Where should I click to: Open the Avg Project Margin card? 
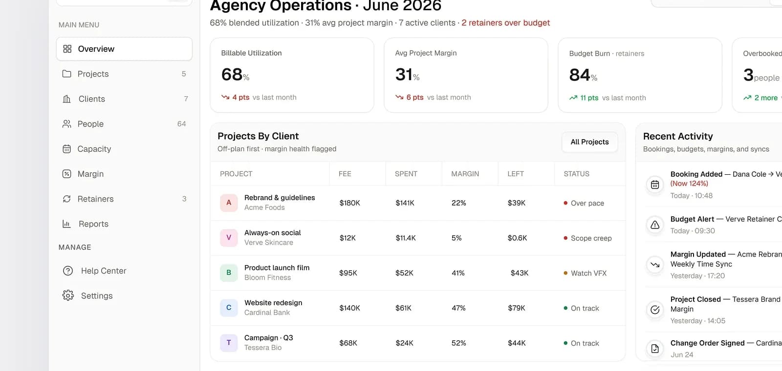[x=466, y=75]
